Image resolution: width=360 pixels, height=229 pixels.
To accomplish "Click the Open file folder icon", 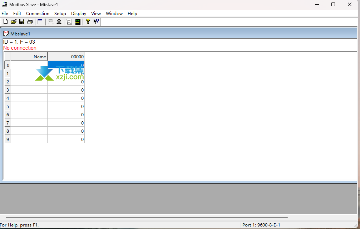I will [x=14, y=21].
